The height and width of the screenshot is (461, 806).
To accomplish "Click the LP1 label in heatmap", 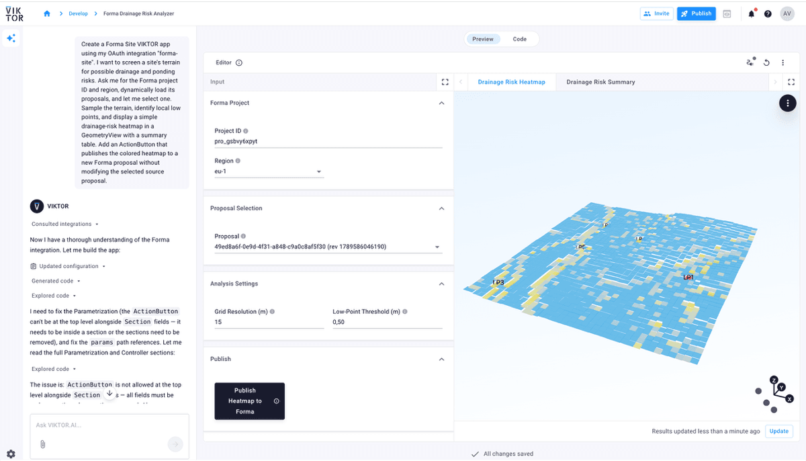I will tap(688, 277).
